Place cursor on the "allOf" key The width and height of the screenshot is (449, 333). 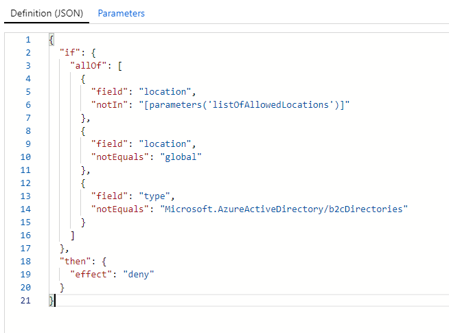pos(87,66)
